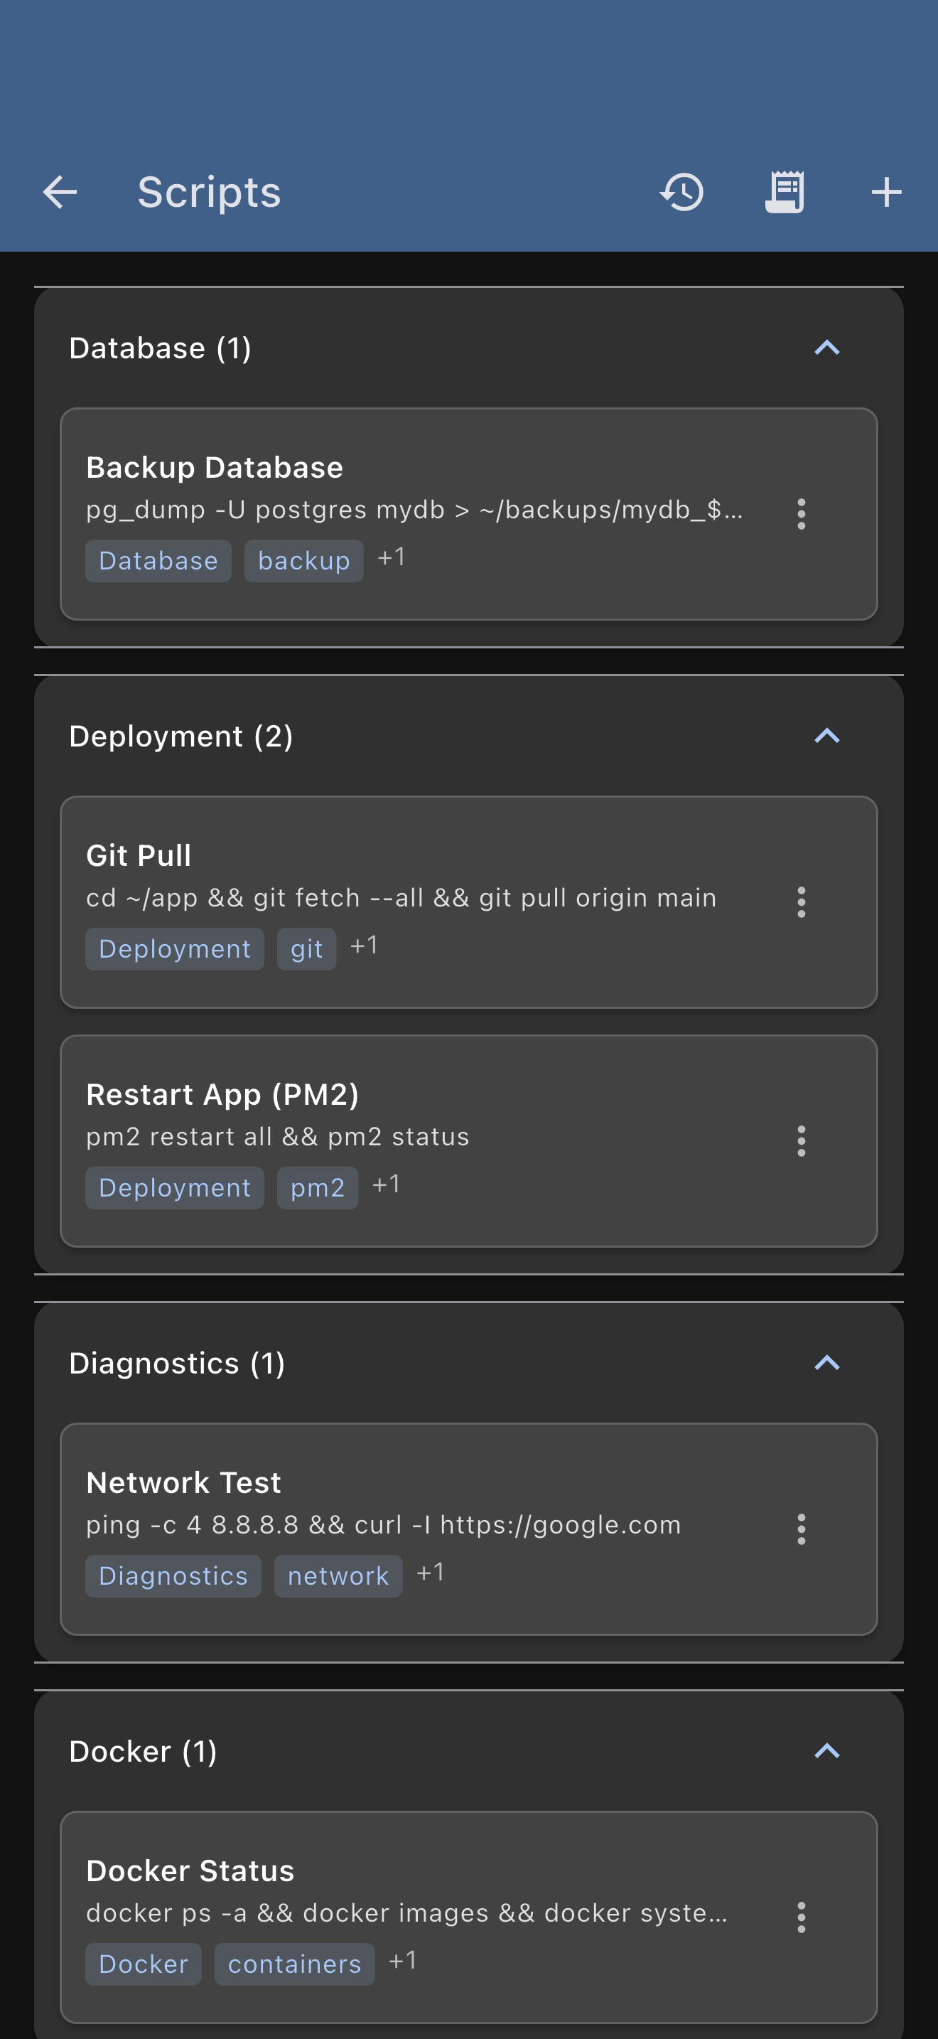Open the three-dot menu on Docker Status
The height and width of the screenshot is (2039, 938).
(801, 1917)
